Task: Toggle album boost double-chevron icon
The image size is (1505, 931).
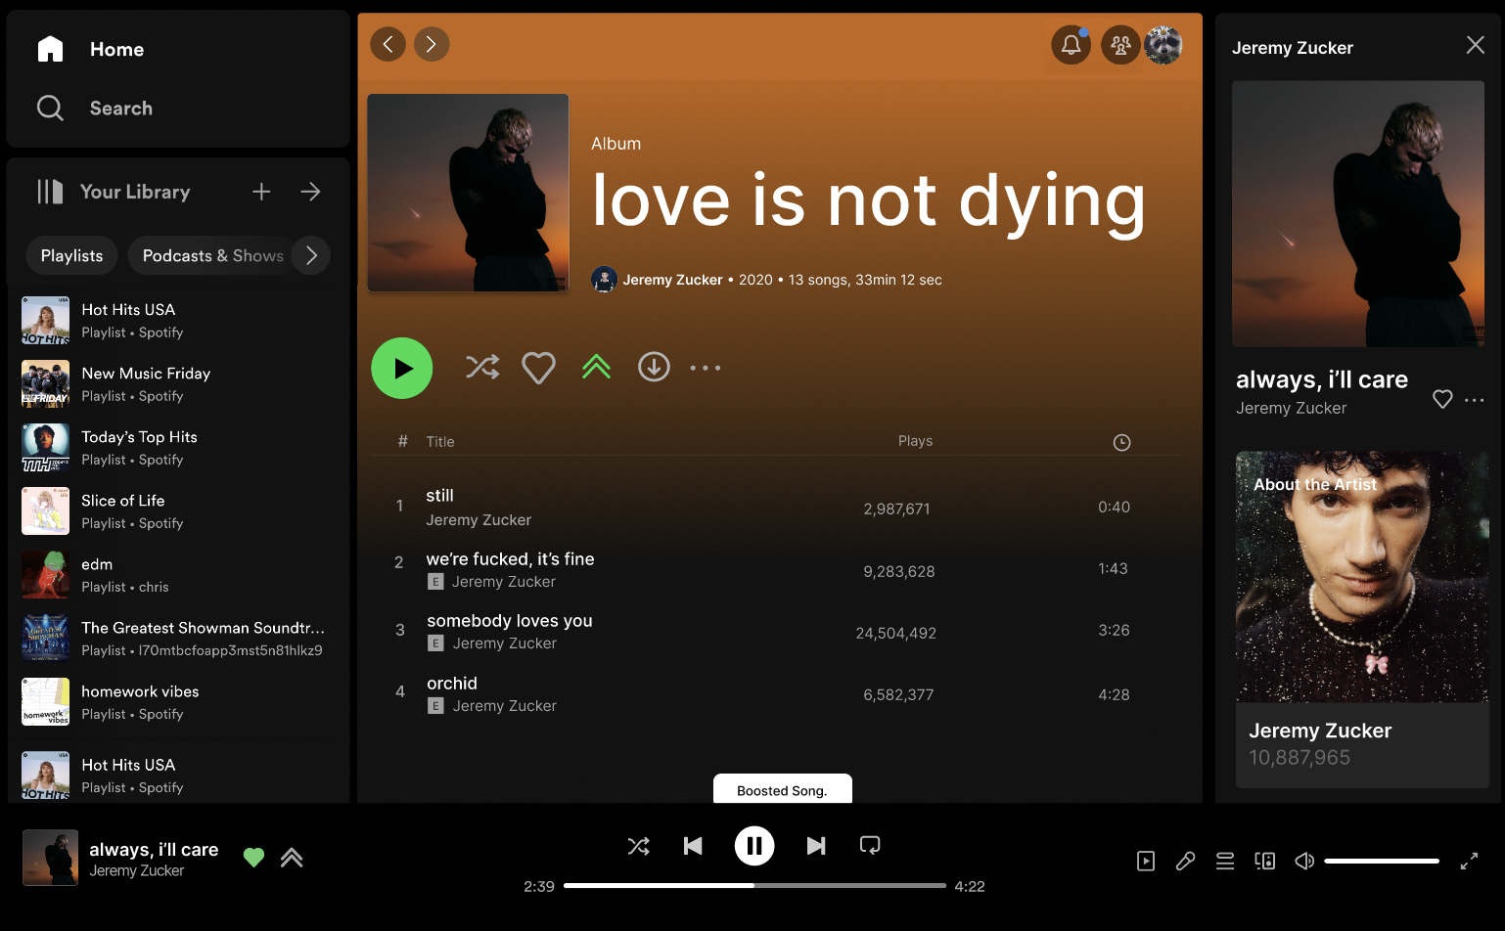Action: (x=596, y=367)
